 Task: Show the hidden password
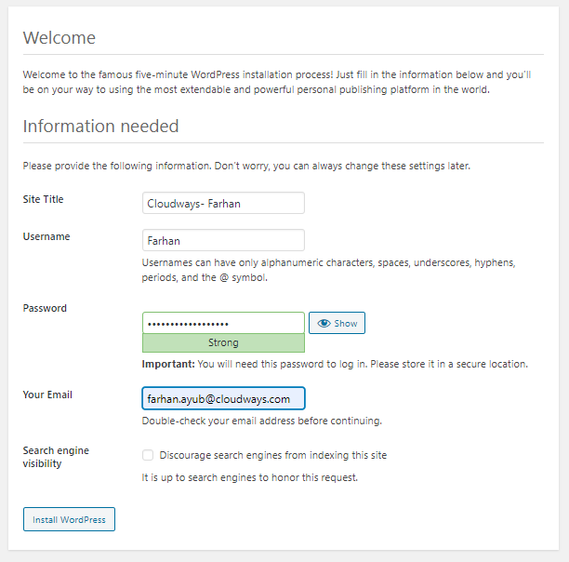(x=337, y=323)
